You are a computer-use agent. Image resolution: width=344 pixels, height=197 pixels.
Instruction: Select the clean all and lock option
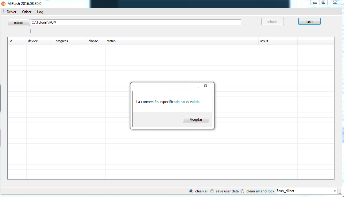[x=242, y=191]
